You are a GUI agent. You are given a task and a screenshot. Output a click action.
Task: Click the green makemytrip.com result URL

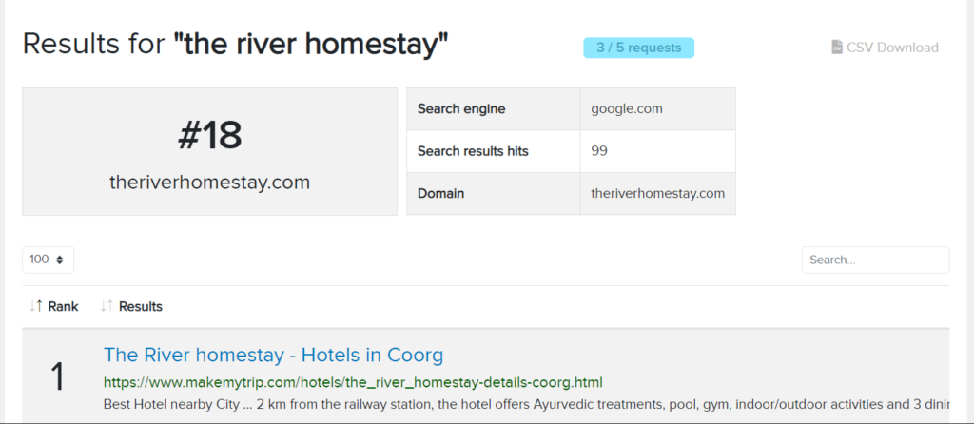click(353, 383)
